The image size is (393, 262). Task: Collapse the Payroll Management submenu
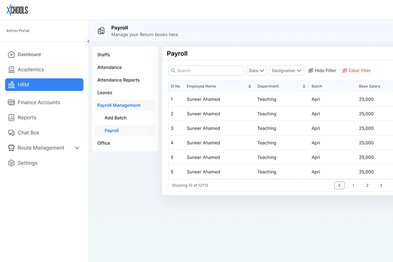(150, 105)
